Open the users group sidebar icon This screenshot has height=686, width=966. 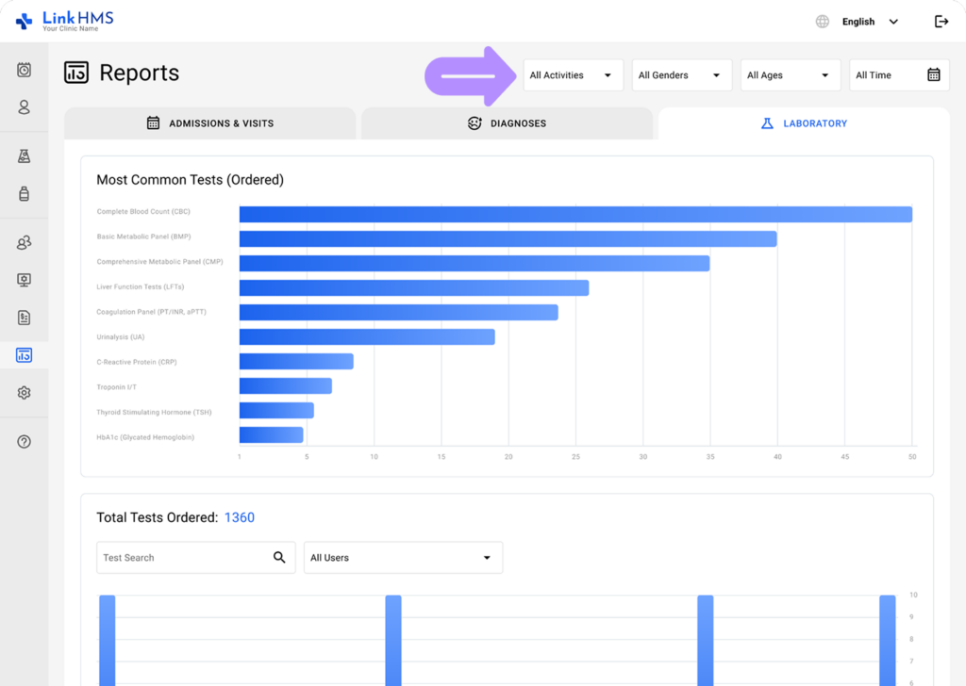click(24, 243)
